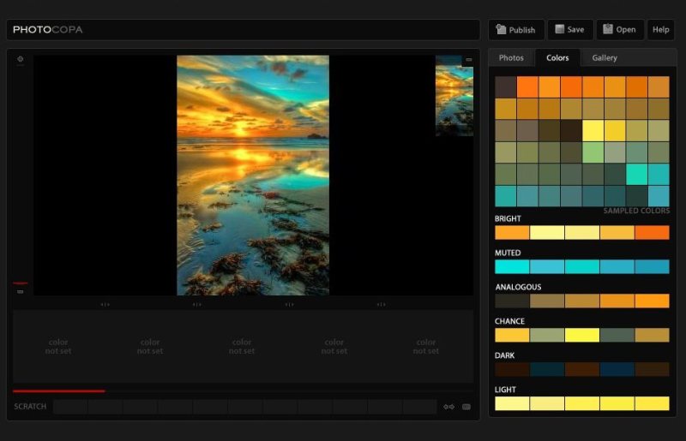Save the current palette
Viewport: 686px width, 441px height.
pyautogui.click(x=569, y=30)
